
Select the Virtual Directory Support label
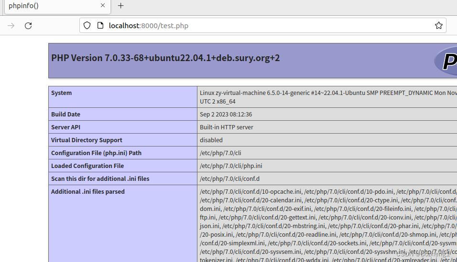point(87,140)
